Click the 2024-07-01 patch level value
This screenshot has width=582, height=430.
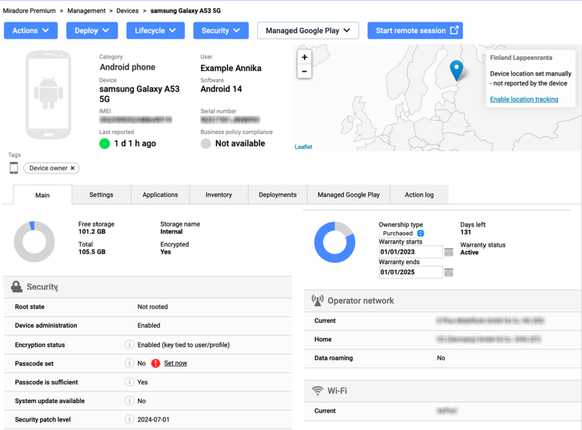tap(153, 420)
